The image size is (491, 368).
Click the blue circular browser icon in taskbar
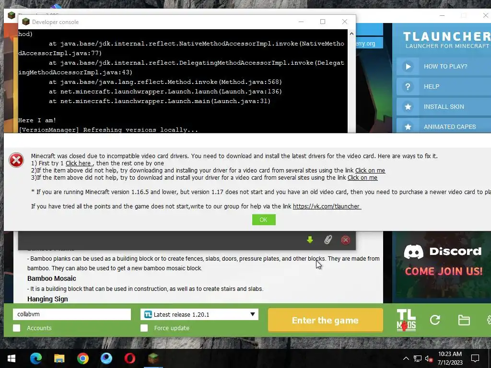(106, 358)
